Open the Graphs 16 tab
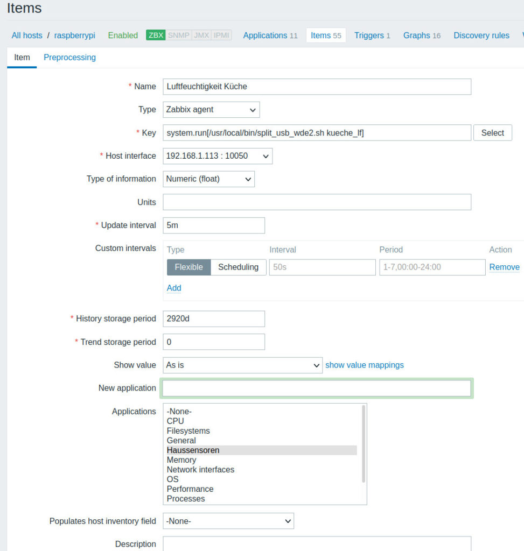The width and height of the screenshot is (524, 551). pyautogui.click(x=422, y=36)
